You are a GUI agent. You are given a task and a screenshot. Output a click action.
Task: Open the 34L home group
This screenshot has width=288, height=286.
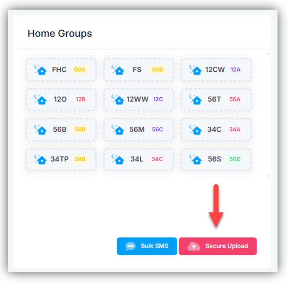pos(139,159)
